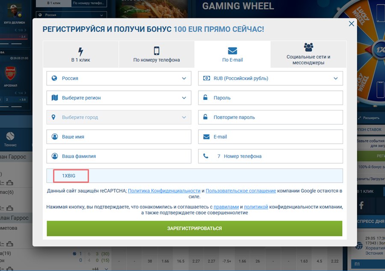Click the envelope icon in the E-mail input

point(206,137)
